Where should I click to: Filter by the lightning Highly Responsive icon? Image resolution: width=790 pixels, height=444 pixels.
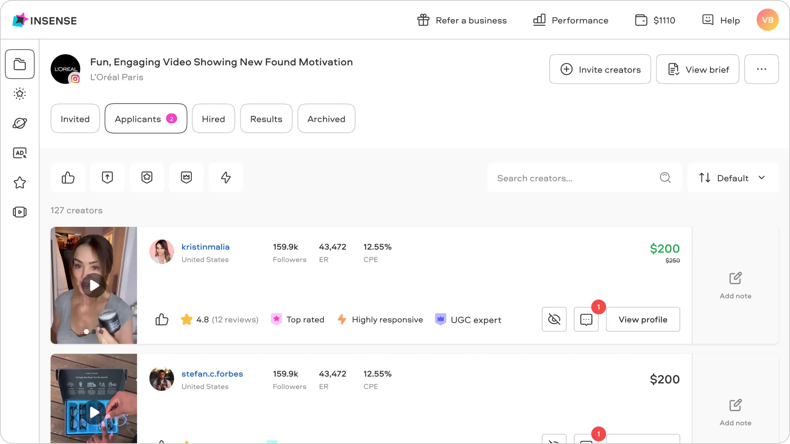click(225, 178)
